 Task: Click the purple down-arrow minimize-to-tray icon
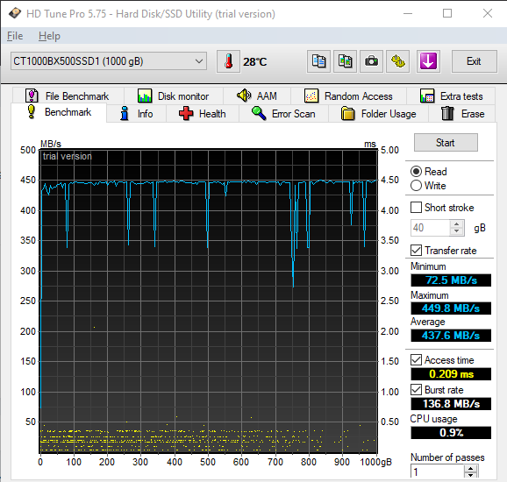click(428, 61)
